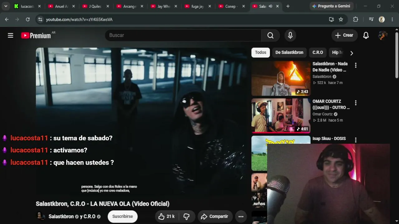
Task: Open the C.R.O channel name link
Action: pos(90,217)
